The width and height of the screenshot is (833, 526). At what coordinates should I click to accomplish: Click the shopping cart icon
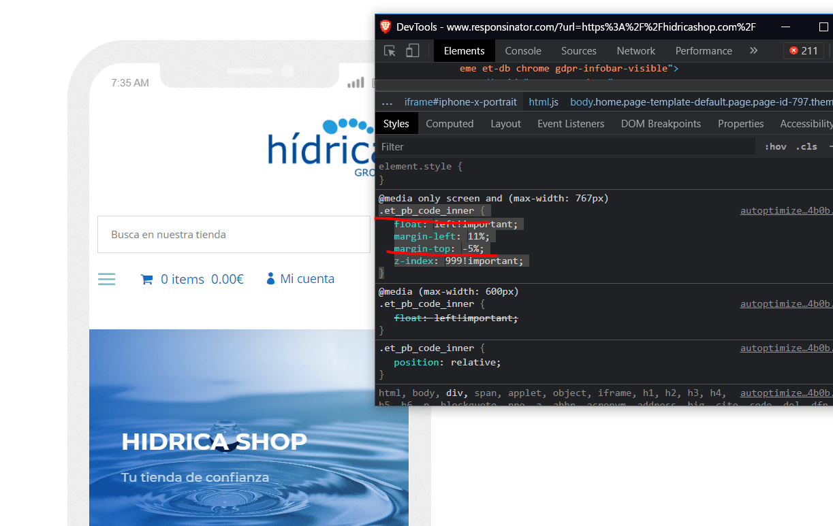146,279
